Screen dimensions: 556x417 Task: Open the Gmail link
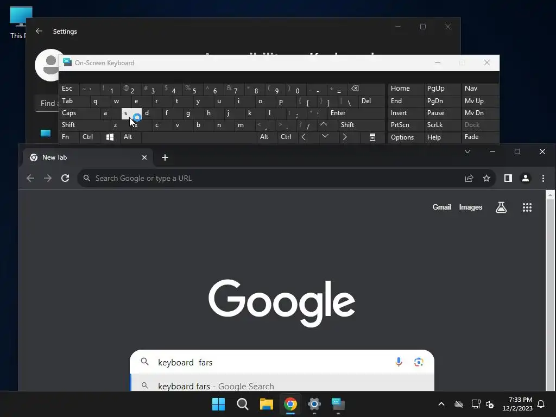(442, 207)
